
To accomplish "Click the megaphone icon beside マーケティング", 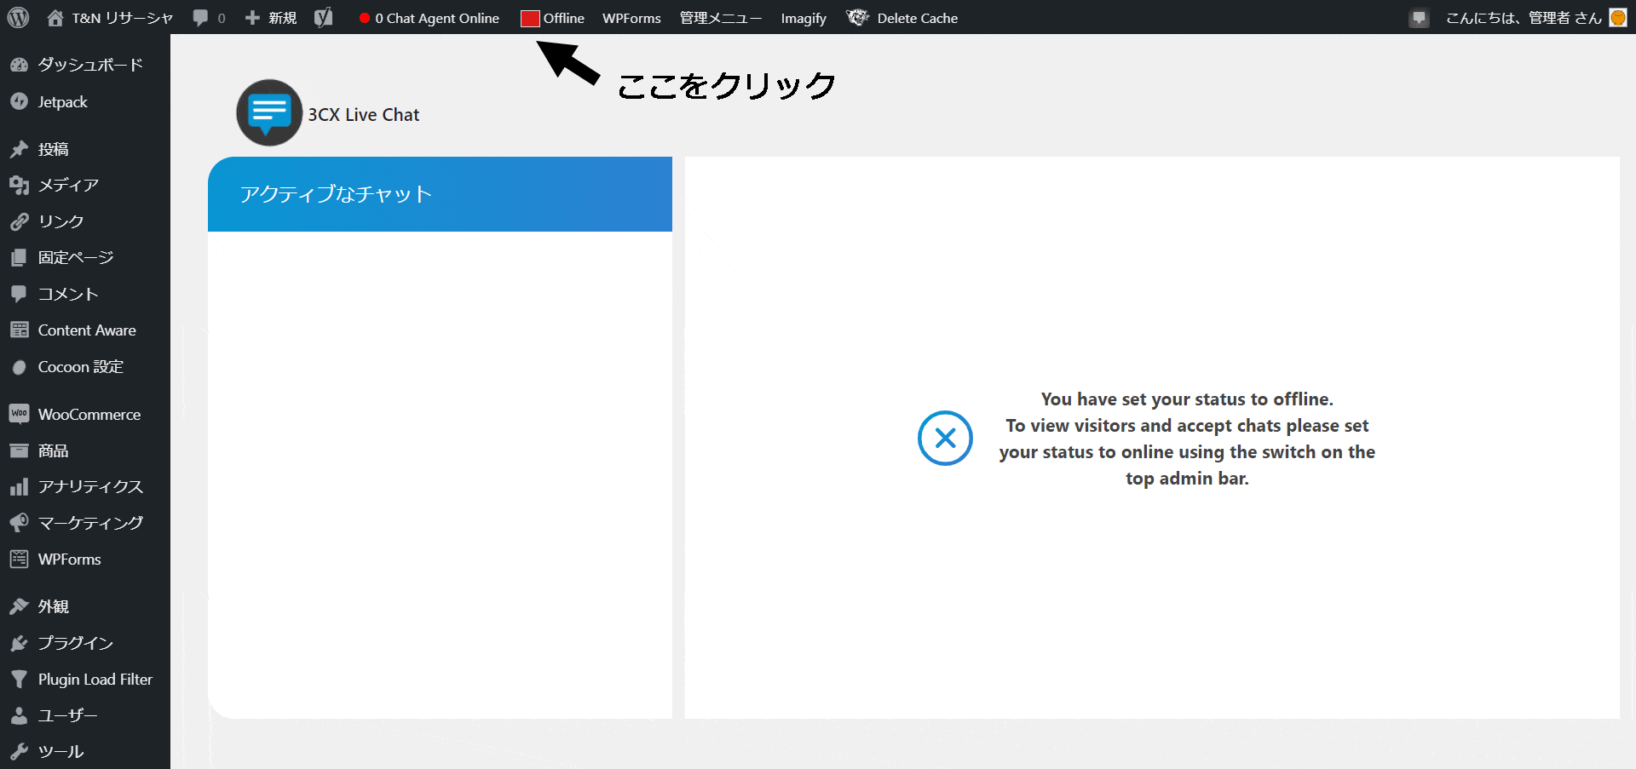I will coord(19,523).
